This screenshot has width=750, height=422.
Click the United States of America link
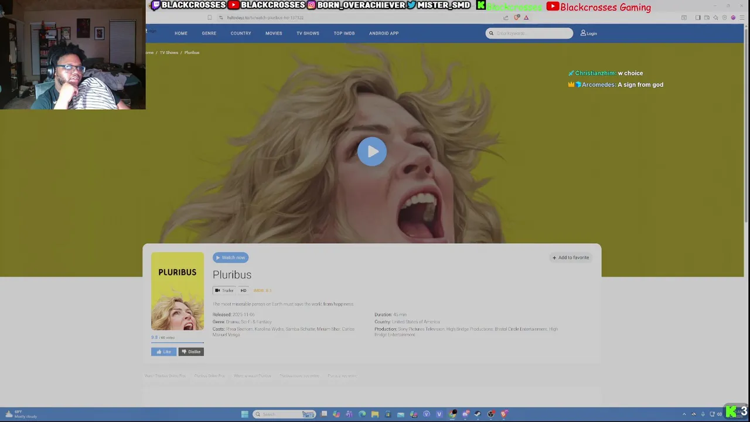click(x=415, y=322)
